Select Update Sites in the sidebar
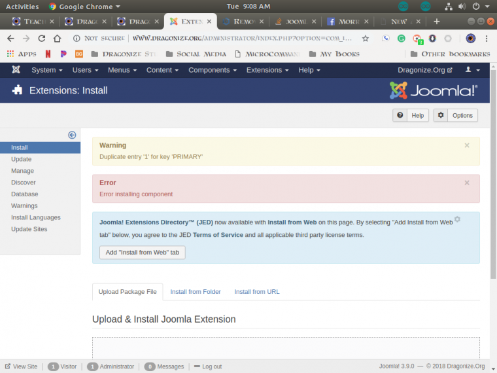This screenshot has height=373, width=497. point(29,229)
